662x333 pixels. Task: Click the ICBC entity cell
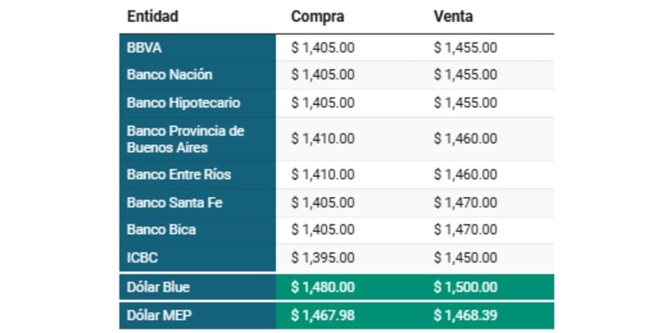pyautogui.click(x=142, y=258)
